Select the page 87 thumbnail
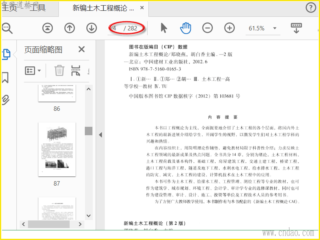 (57, 149)
